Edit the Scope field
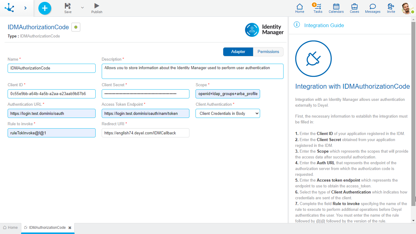The height and width of the screenshot is (234, 416). tap(228, 94)
